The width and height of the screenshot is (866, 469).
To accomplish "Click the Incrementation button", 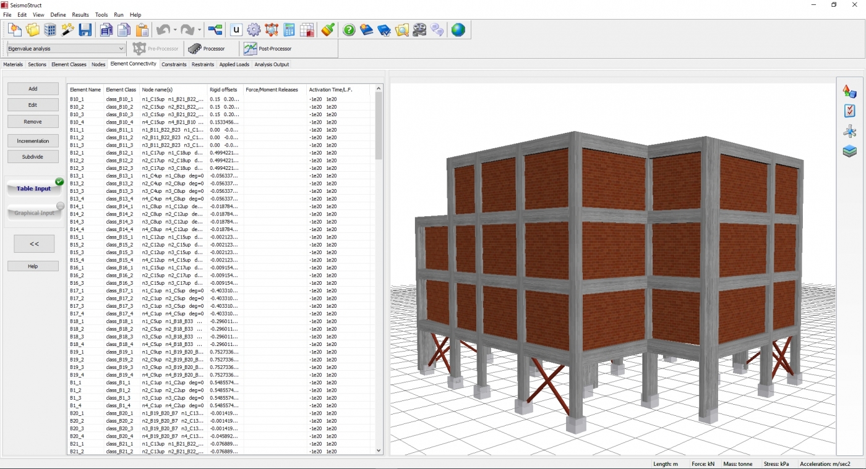I will click(33, 141).
